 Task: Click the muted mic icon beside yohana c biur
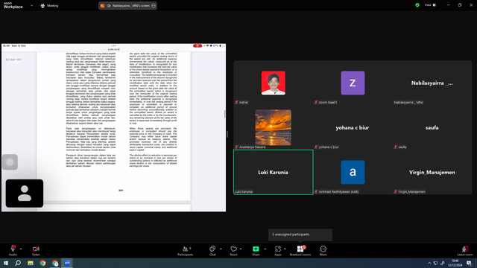coord(316,147)
